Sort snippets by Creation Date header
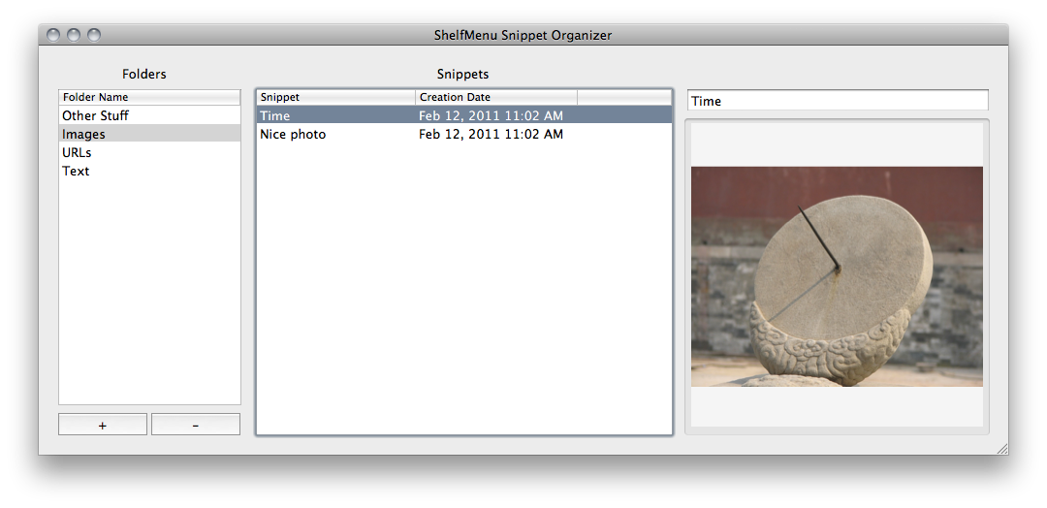This screenshot has width=1047, height=508. pyautogui.click(x=495, y=97)
